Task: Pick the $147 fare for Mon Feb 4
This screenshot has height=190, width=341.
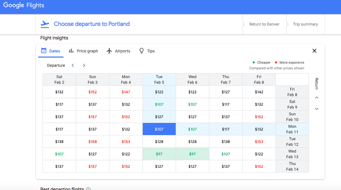Action: 126,92
